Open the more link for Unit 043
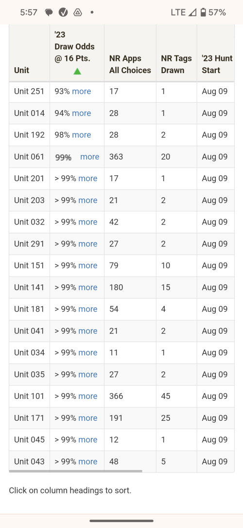Image resolution: width=243 pixels, height=528 pixels. (87, 461)
